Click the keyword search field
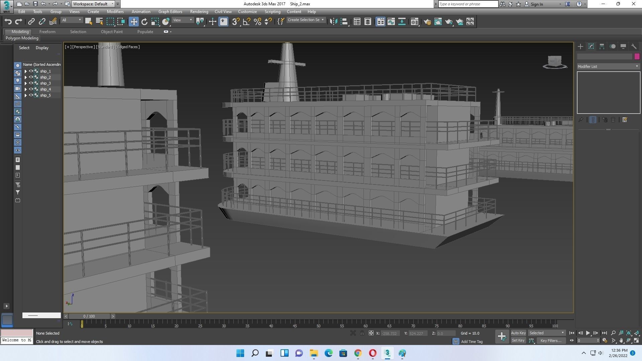Viewport: 642px width, 361px height. click(468, 4)
